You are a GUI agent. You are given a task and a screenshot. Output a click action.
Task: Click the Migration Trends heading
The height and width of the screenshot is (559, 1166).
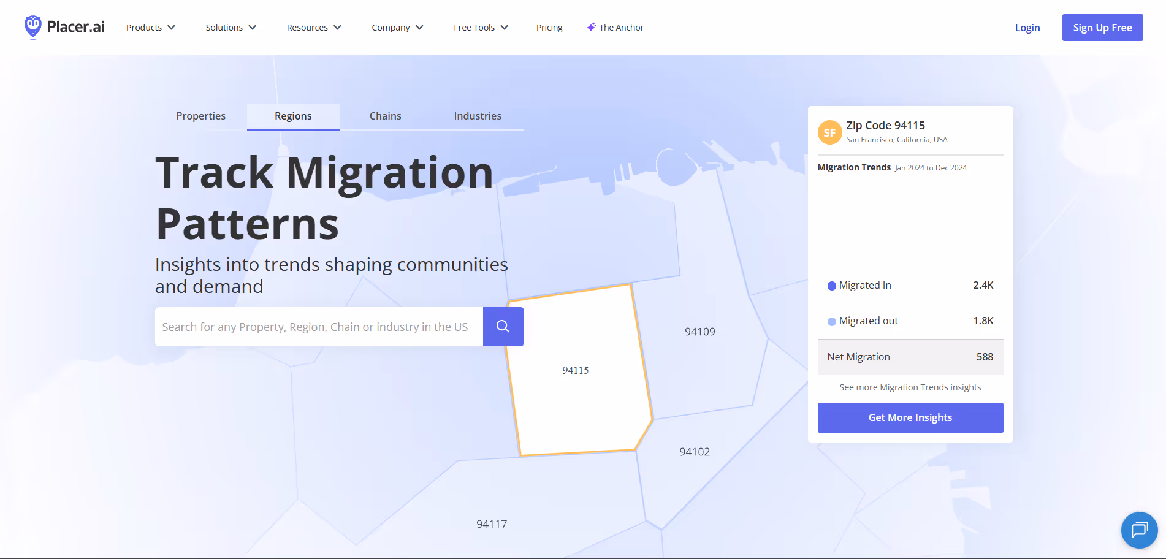854,167
